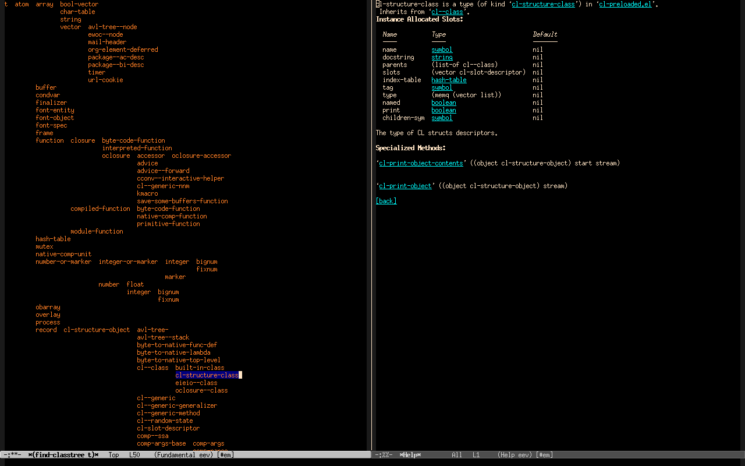Click the string type link for docstring slot
The width and height of the screenshot is (745, 466).
tap(442, 57)
